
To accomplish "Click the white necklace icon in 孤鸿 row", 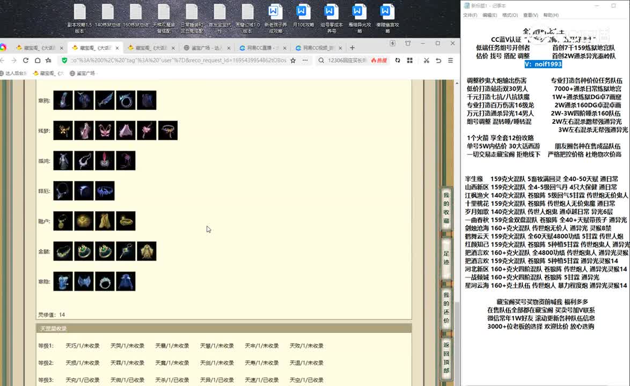I will [84, 160].
